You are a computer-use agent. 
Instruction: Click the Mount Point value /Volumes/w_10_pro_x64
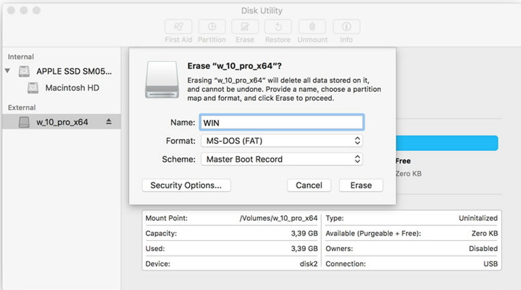[278, 218]
